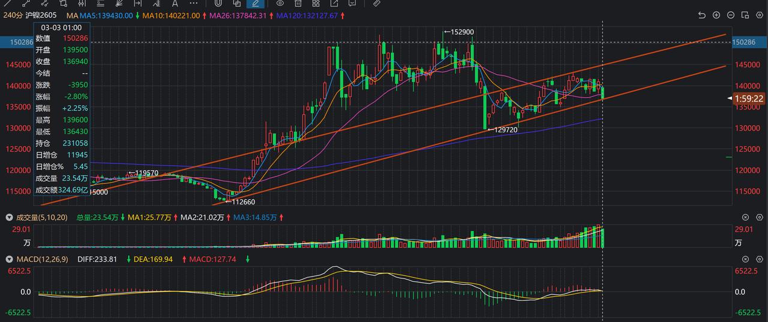Click the MA2:21.02万 volume value
This screenshot has width=768, height=322.
click(x=202, y=217)
